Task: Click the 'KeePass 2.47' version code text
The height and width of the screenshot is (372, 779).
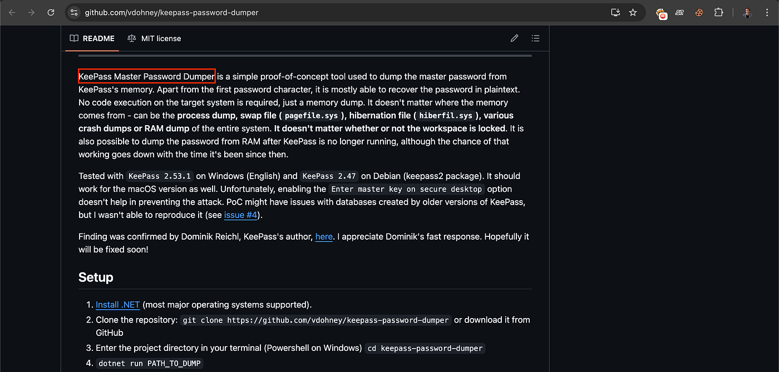Action: (x=329, y=176)
